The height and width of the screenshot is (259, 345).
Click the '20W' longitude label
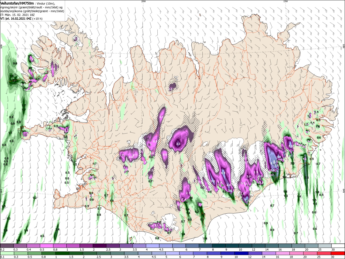pyautogui.click(x=143, y=1)
